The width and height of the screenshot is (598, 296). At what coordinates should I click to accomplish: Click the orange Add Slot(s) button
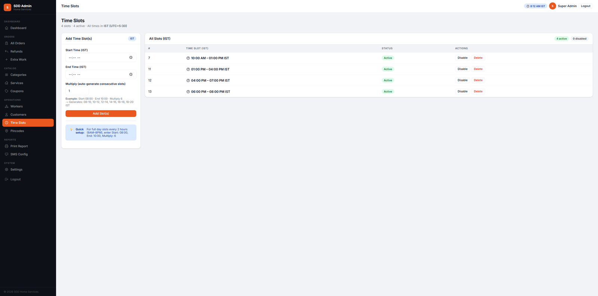101,113
